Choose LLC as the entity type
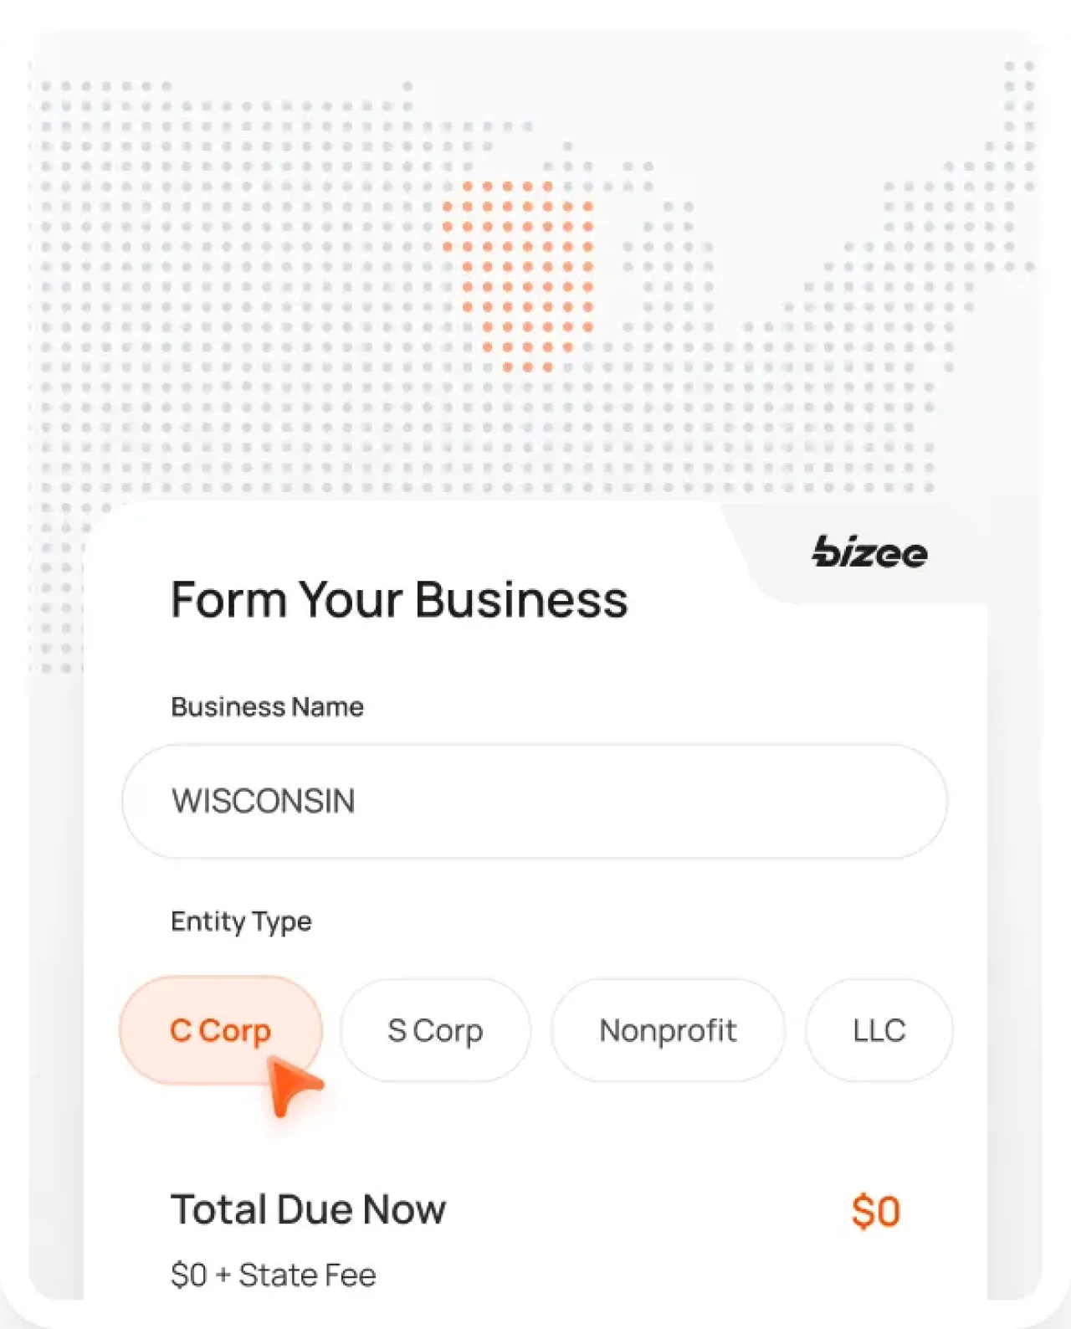 (x=878, y=1030)
